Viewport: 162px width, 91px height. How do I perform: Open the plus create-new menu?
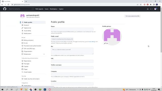click(151, 9)
